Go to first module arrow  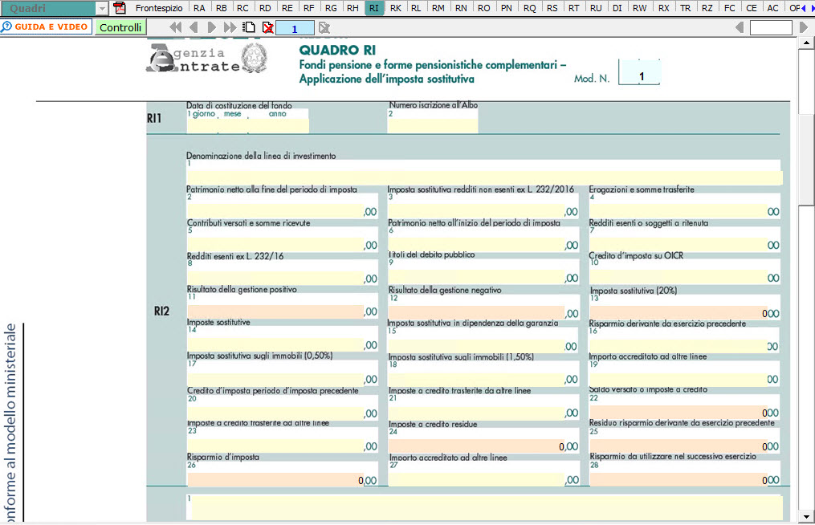coord(176,27)
